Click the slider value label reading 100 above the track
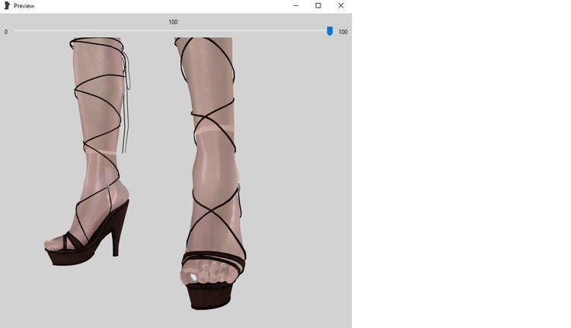Image resolution: width=571 pixels, height=328 pixels. tap(173, 22)
